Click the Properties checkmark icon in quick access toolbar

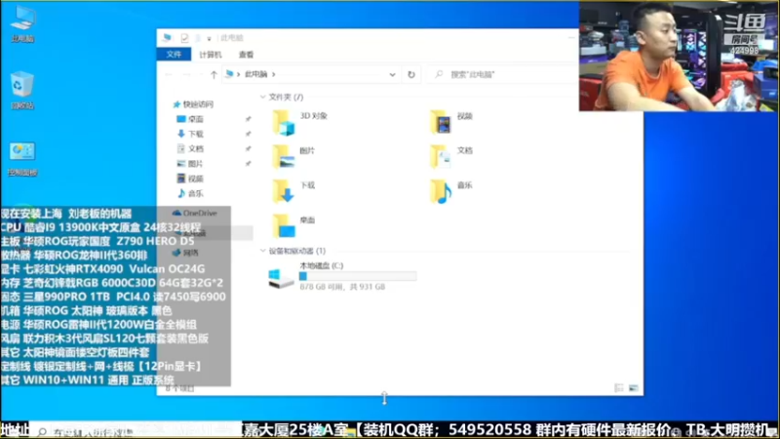184,38
